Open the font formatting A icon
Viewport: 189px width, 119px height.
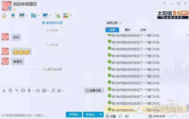[x=4, y=91]
